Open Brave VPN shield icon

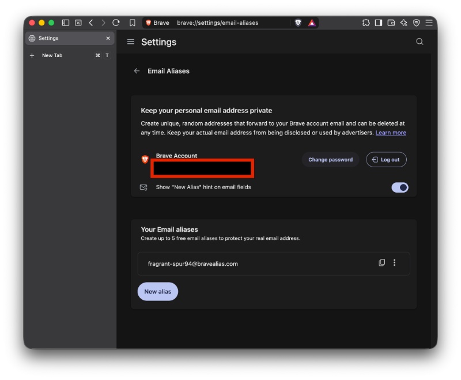coord(416,22)
